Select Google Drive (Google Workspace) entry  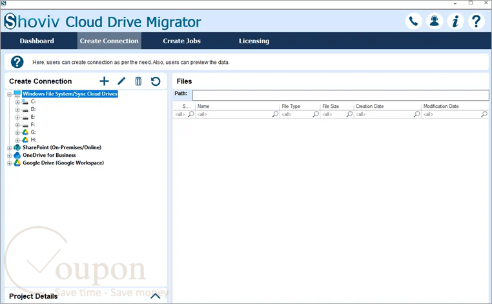pyautogui.click(x=63, y=163)
